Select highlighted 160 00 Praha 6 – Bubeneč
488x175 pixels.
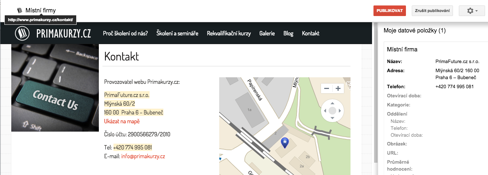click(134, 113)
